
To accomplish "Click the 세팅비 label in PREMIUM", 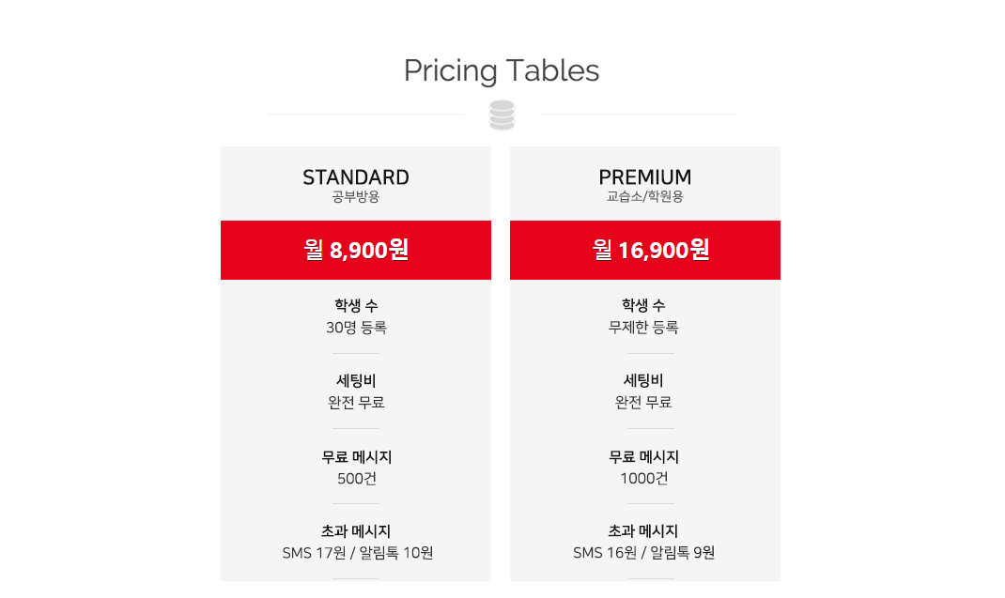I will (643, 381).
